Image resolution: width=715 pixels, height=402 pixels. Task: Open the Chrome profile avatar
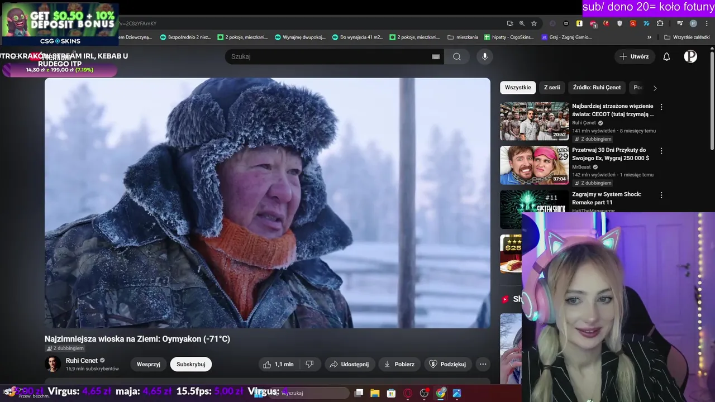[693, 23]
